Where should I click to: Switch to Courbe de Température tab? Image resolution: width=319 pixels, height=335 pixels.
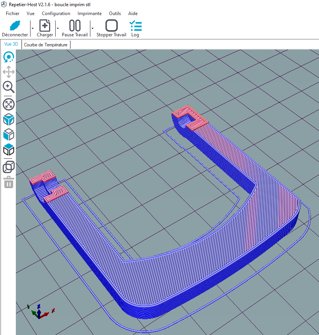coord(46,45)
